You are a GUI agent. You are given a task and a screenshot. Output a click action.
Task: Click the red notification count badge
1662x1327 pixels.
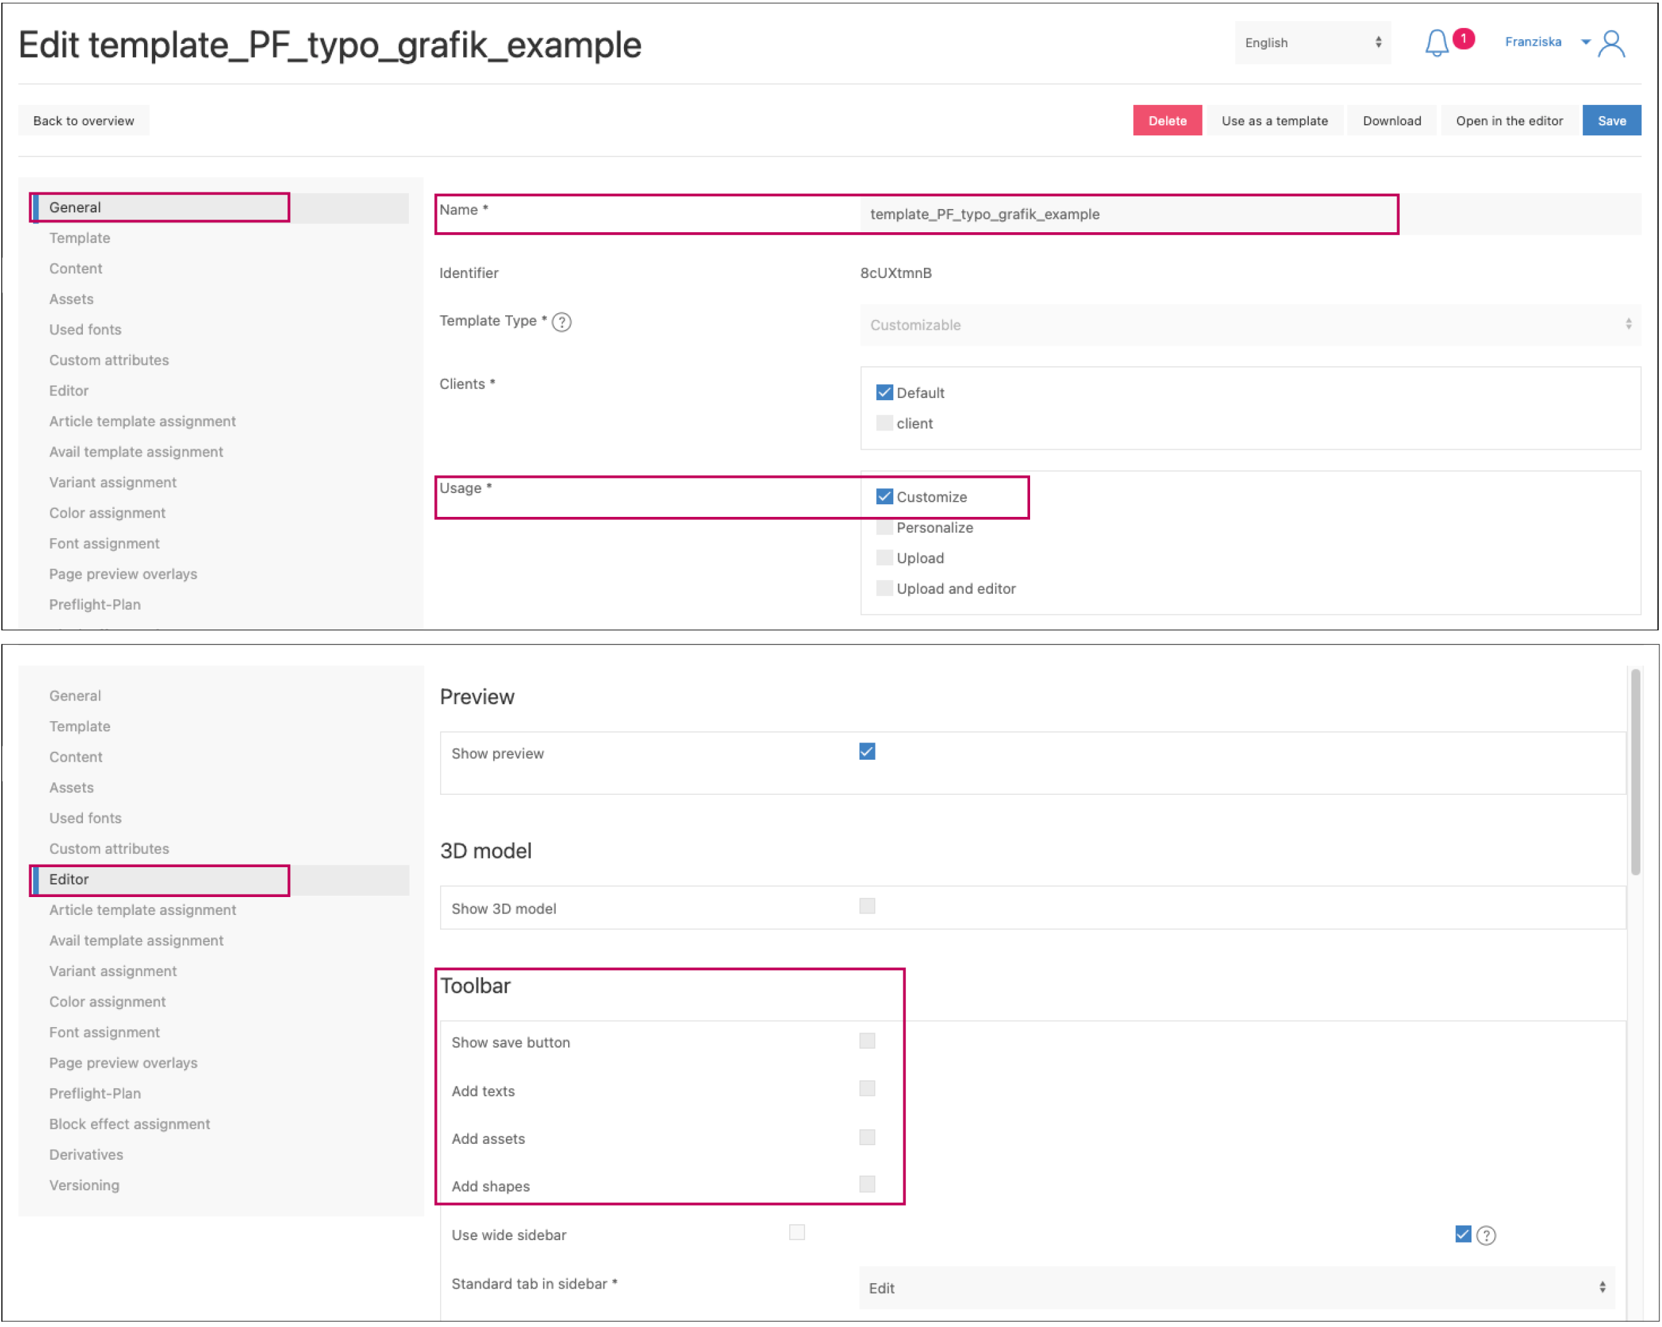1463,38
